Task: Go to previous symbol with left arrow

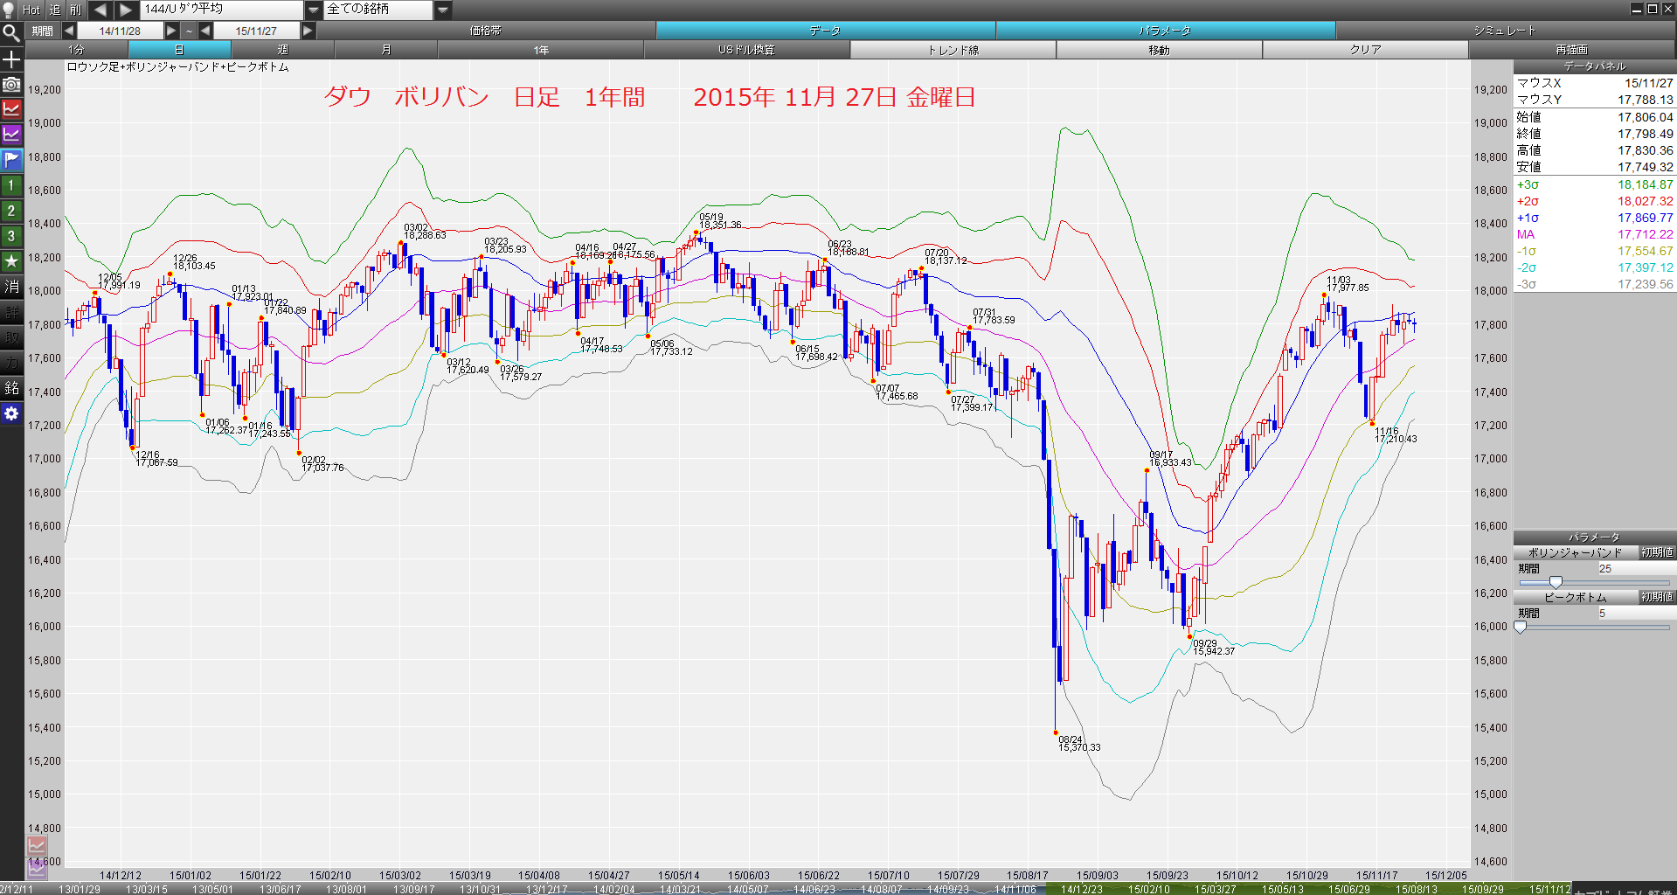Action: pyautogui.click(x=100, y=10)
